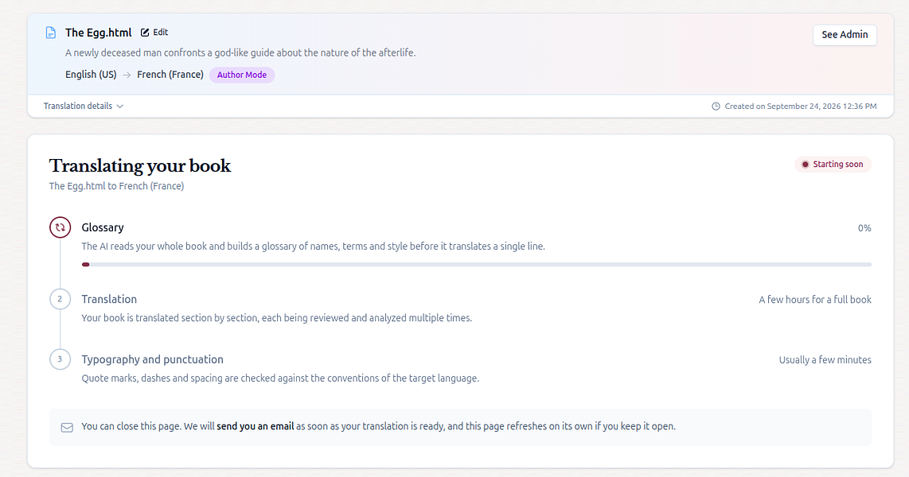Click the Translating your book heading

coord(140,165)
